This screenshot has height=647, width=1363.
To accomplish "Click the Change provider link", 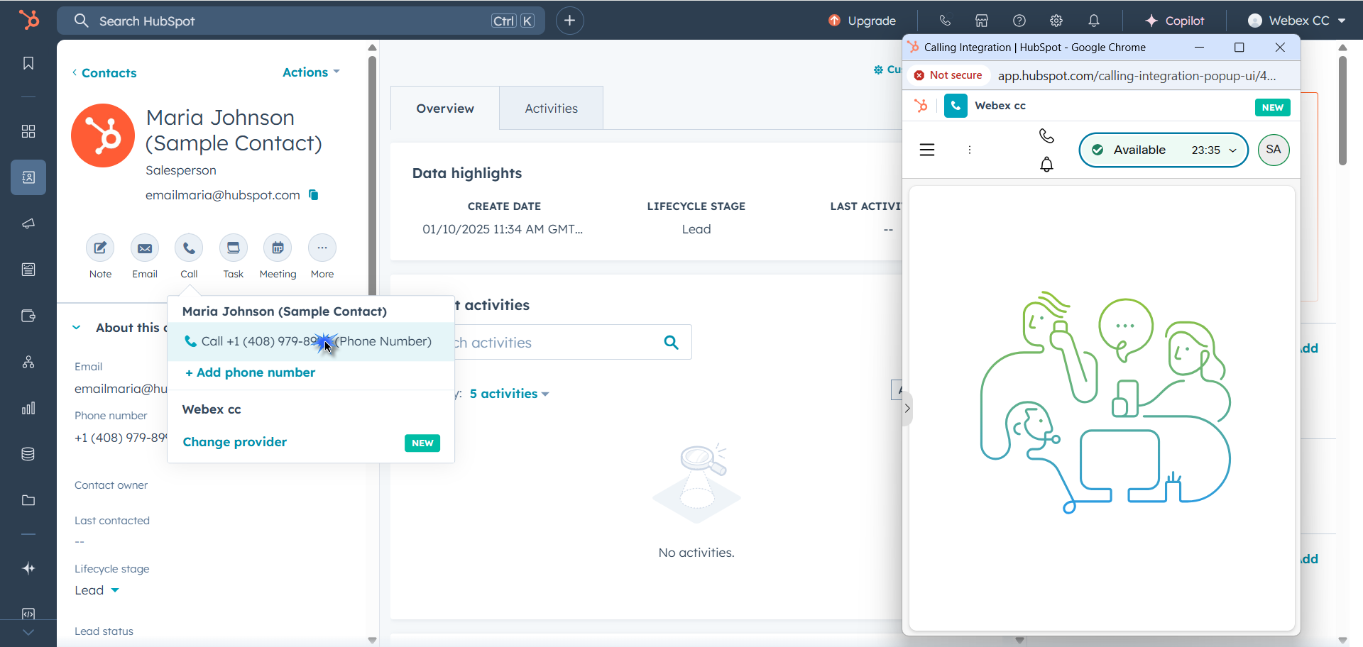I will click(x=235, y=442).
